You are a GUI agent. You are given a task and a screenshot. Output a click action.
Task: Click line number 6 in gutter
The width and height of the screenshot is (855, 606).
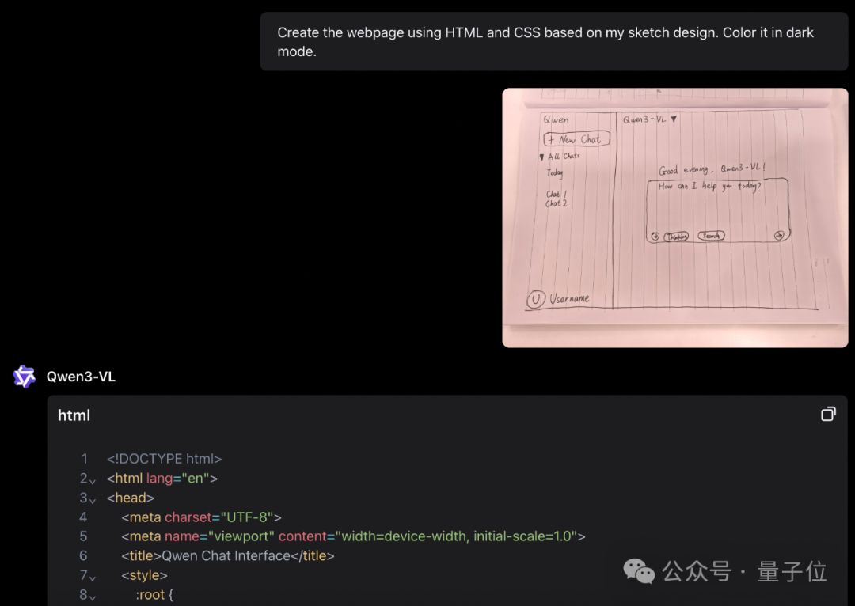click(83, 556)
